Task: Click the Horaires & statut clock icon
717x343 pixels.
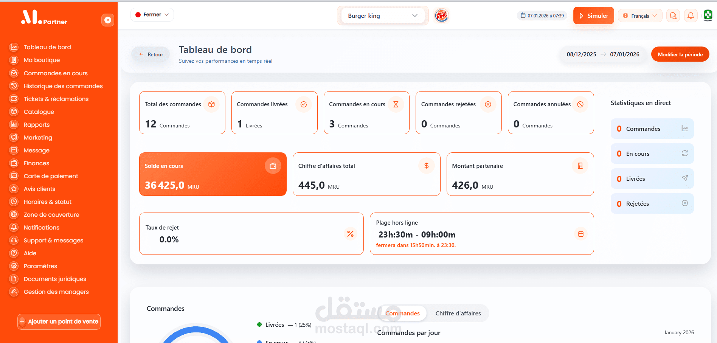Action: 14,202
